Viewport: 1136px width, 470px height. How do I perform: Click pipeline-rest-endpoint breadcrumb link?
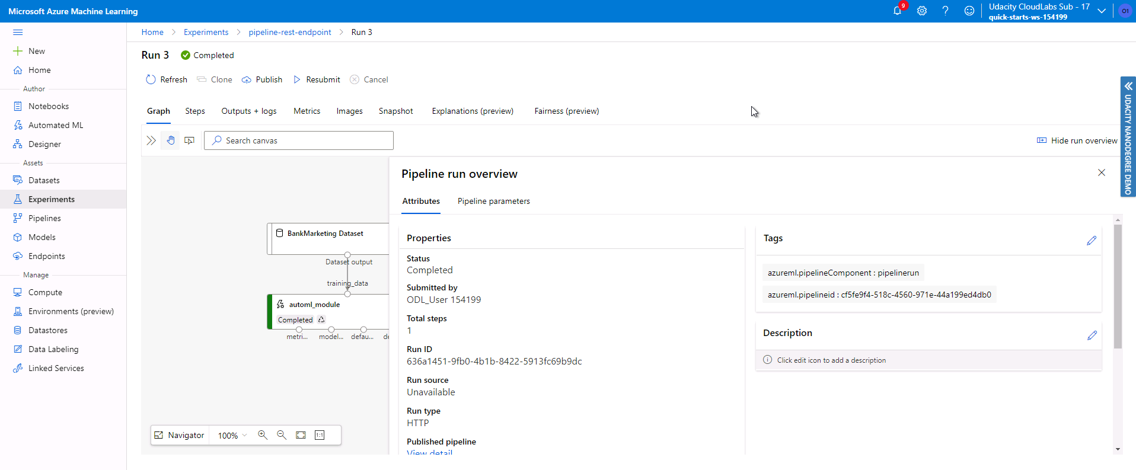(290, 32)
